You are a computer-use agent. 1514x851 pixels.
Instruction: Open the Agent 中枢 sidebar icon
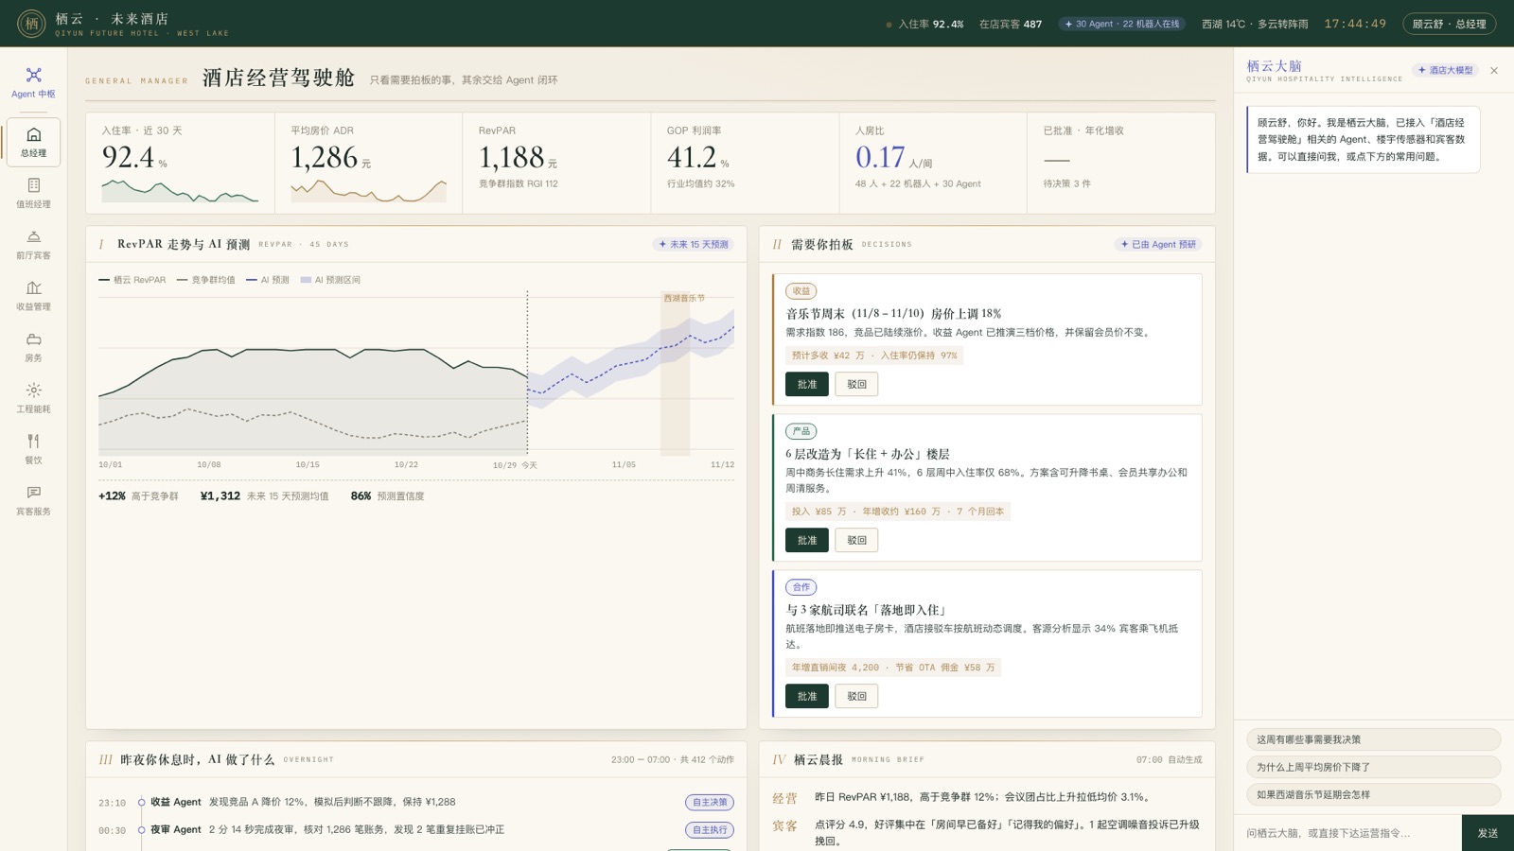pyautogui.click(x=33, y=83)
